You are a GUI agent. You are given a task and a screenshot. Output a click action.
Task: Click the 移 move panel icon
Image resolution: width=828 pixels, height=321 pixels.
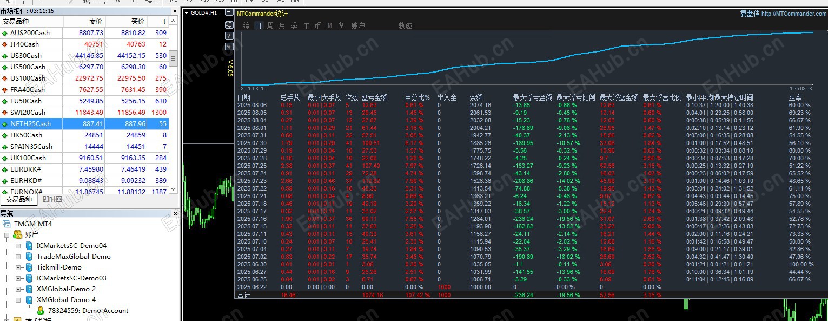click(x=229, y=25)
